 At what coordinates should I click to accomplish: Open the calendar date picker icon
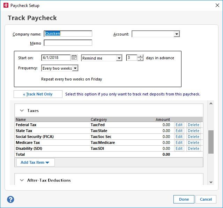coord(74,58)
